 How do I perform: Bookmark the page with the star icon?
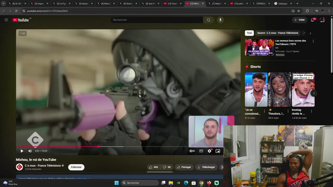299,11
